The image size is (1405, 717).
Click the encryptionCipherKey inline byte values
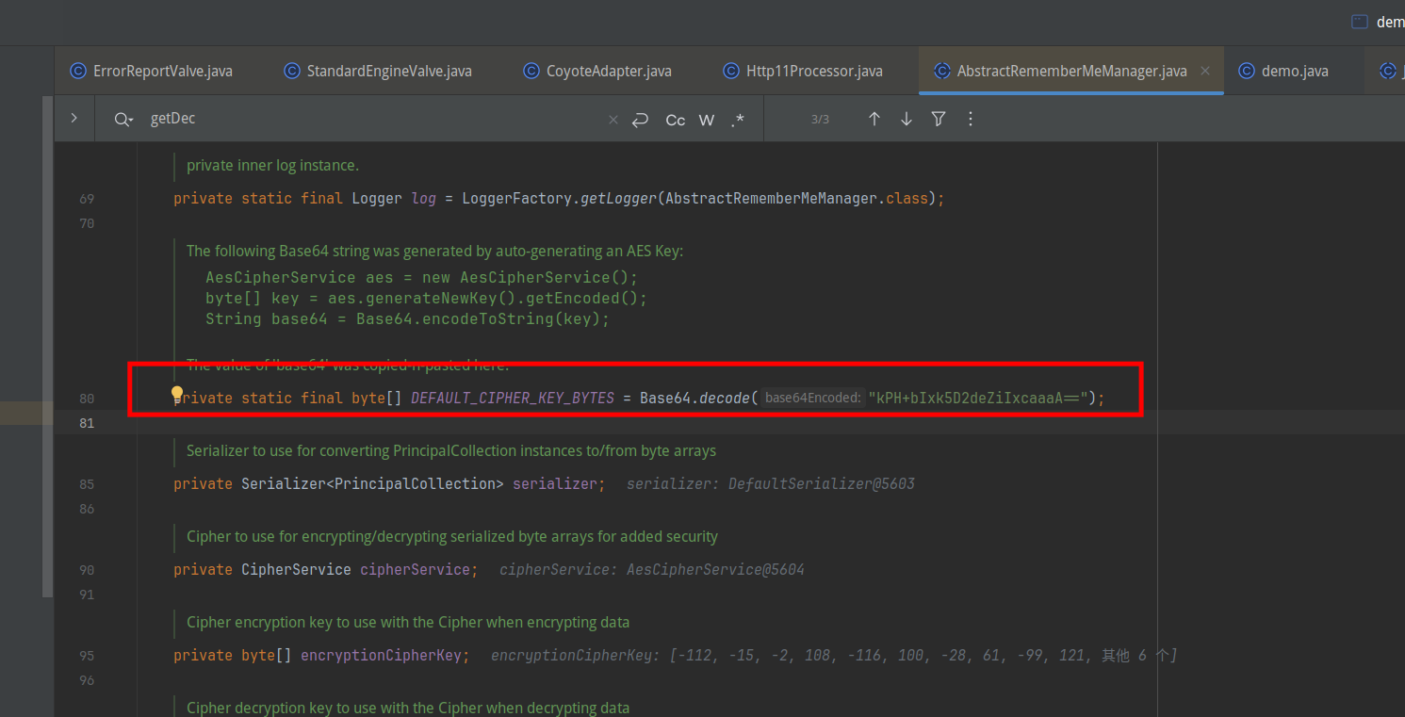923,656
